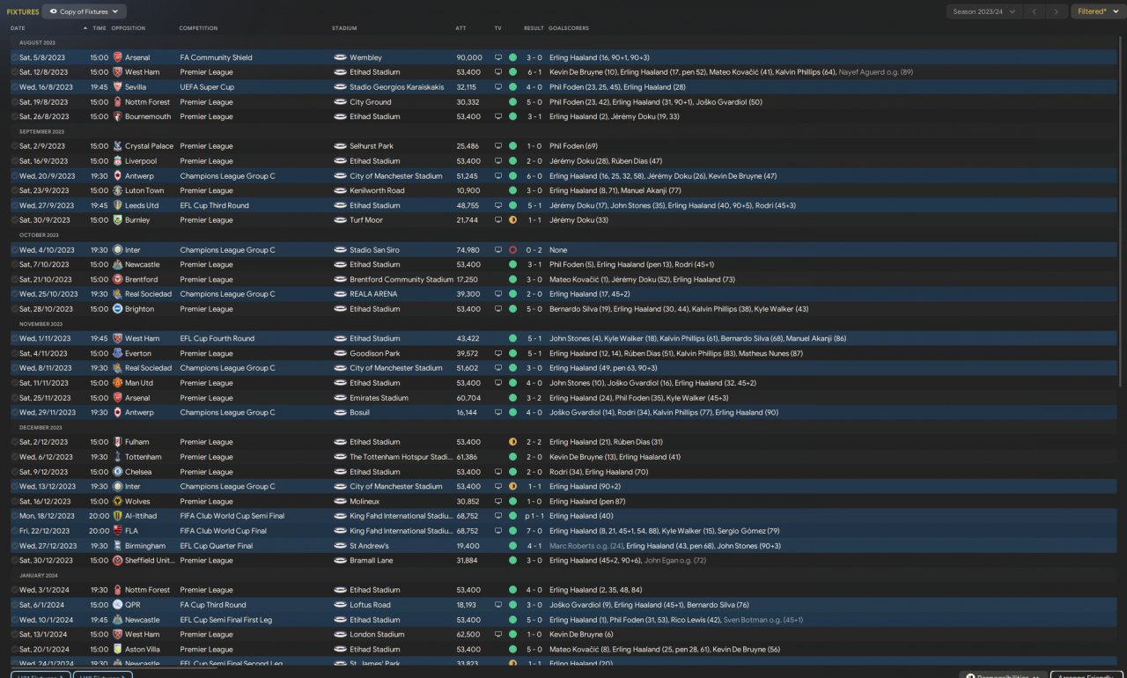
Task: Click the red loss indicator on the 0 - 2 Inter fixture
Action: coord(512,250)
